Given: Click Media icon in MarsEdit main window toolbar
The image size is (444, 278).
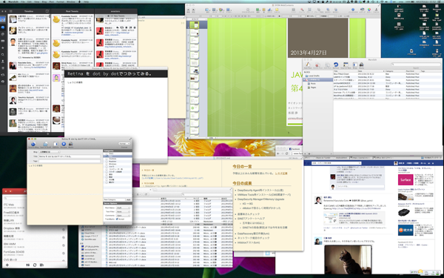Looking at the screenshot, I should pos(361,65).
